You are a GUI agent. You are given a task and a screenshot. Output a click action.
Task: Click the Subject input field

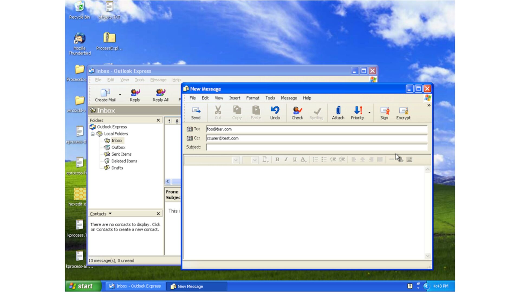coord(316,147)
